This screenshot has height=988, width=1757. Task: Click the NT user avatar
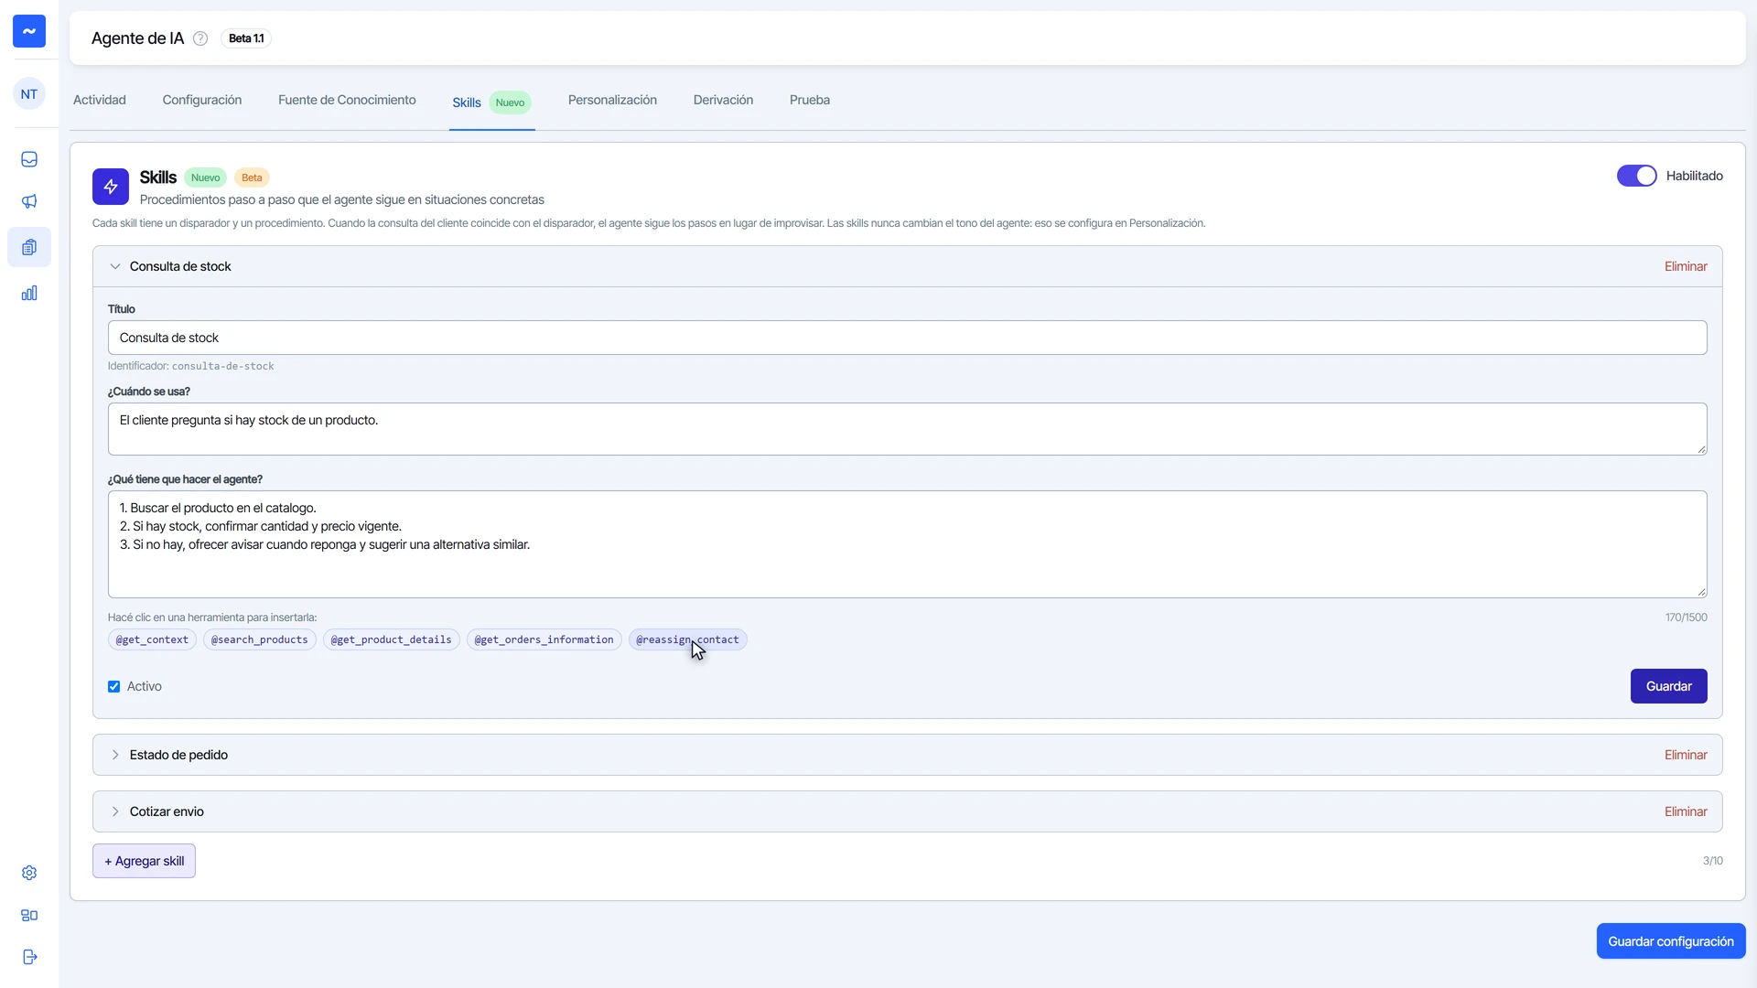[x=29, y=94]
